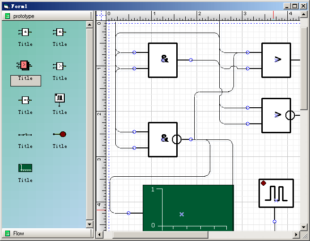Click the canvas horizontal scrollbar right arrow

pyautogui.click(x=296, y=234)
